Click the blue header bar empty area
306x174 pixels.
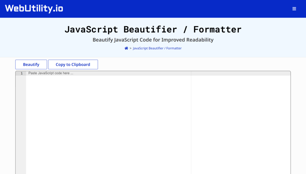click(176, 9)
